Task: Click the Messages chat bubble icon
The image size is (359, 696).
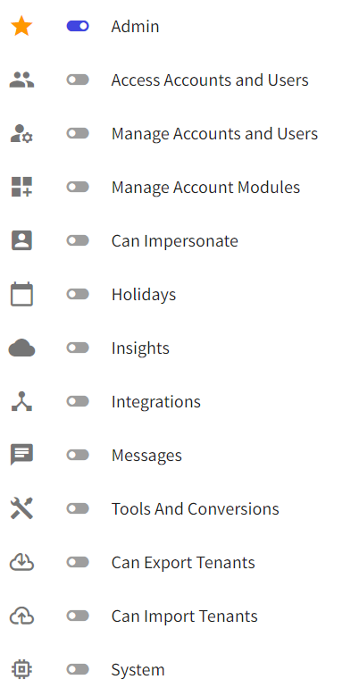Action: coord(21,455)
